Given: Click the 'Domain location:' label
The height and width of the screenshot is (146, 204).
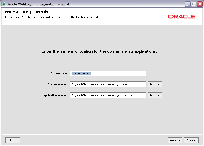Looking at the screenshot, I should click(x=58, y=84).
